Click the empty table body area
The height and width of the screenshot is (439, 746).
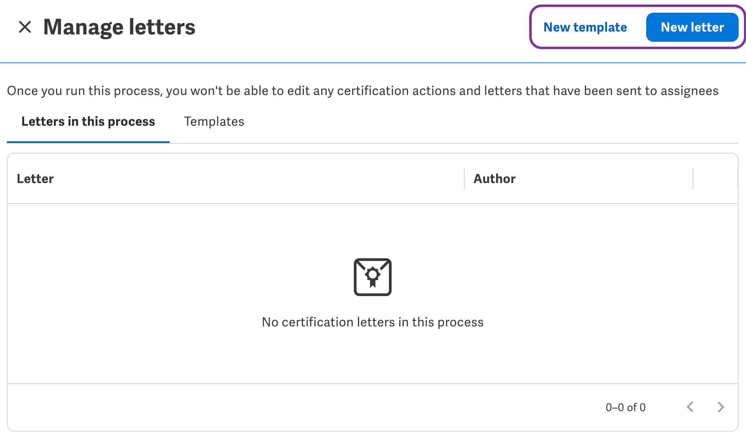(x=164, y=287)
